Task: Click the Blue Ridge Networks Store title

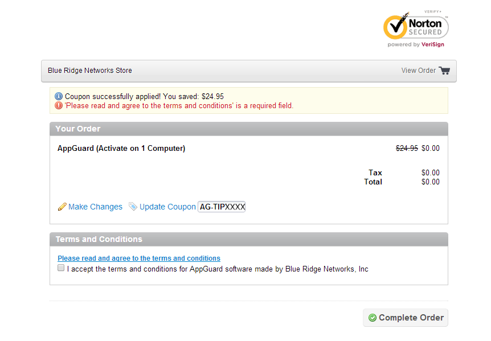Action: [x=90, y=71]
